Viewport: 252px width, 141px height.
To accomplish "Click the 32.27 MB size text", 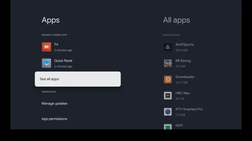I will pos(181,83).
